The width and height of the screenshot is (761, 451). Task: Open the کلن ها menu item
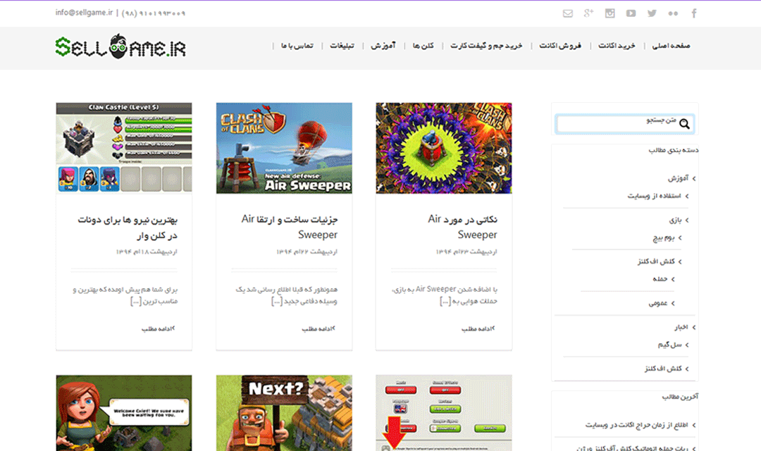423,46
